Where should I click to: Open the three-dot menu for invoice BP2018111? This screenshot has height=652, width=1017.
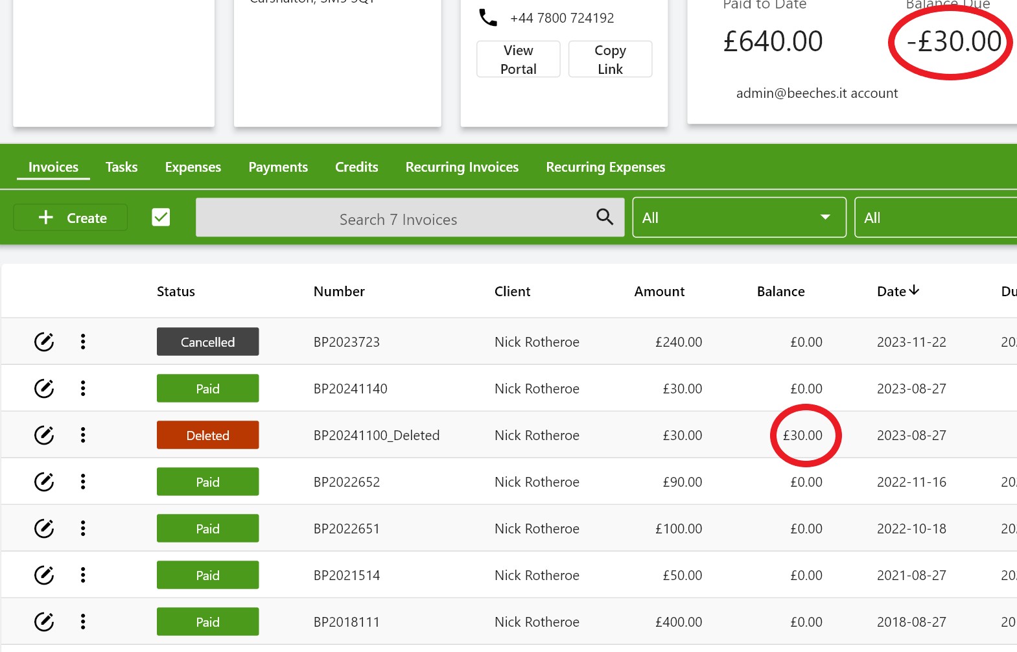click(83, 622)
